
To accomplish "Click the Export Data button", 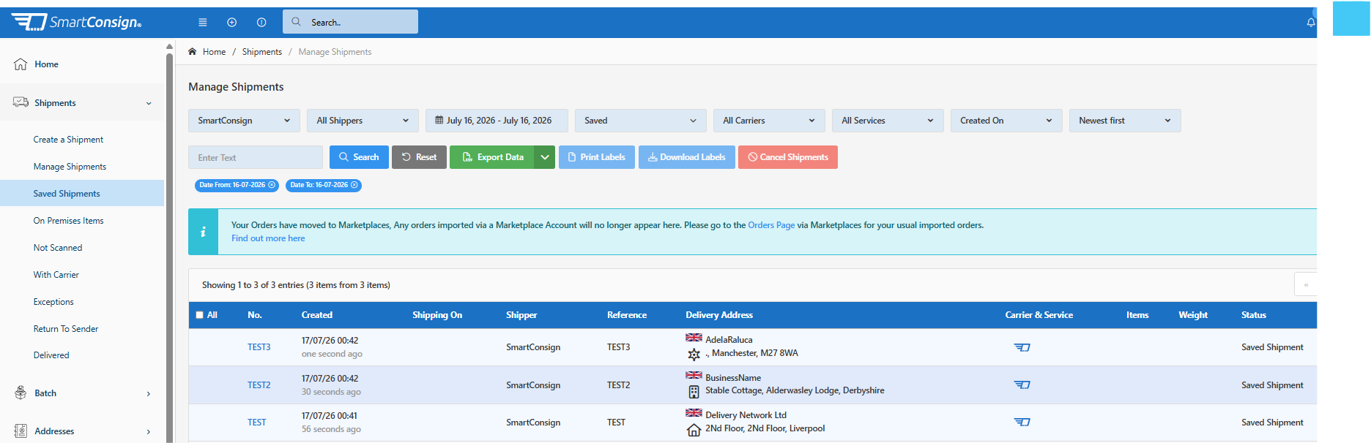I will (x=492, y=157).
